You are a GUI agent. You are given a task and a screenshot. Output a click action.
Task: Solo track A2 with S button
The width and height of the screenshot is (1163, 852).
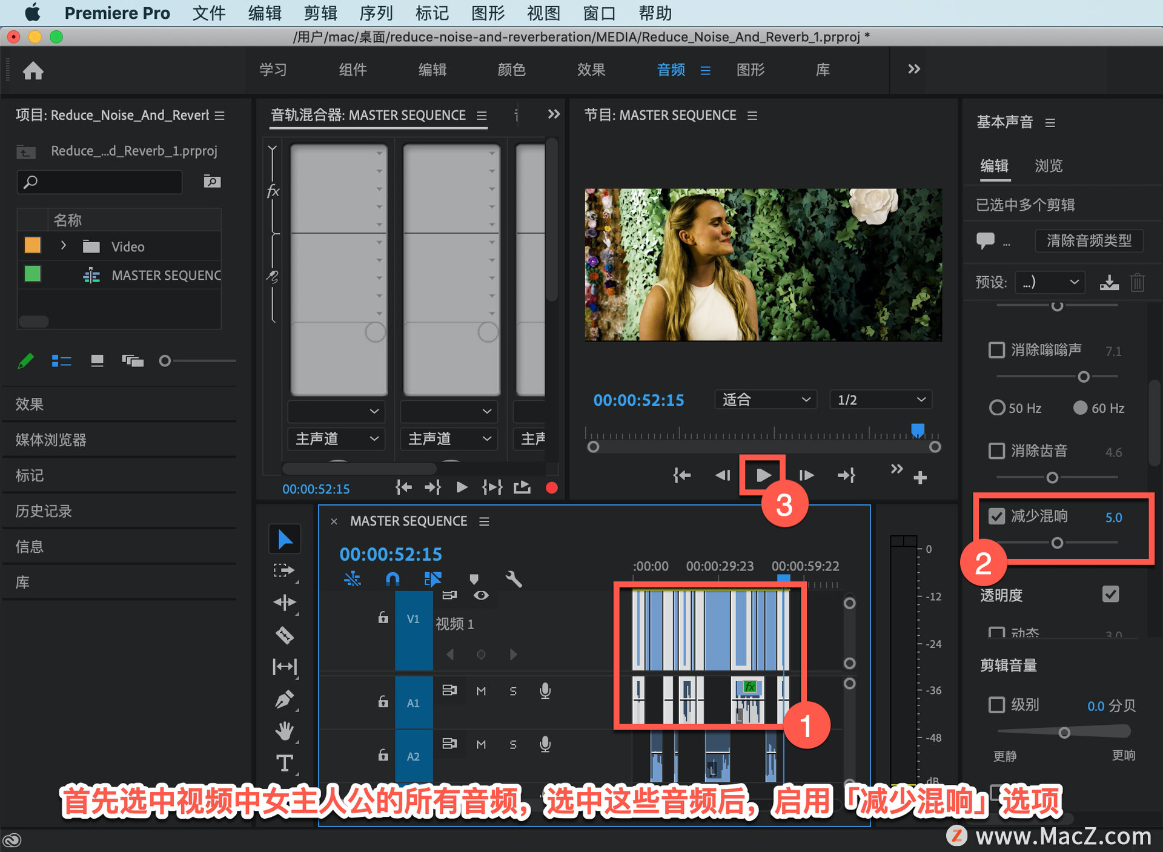(513, 744)
